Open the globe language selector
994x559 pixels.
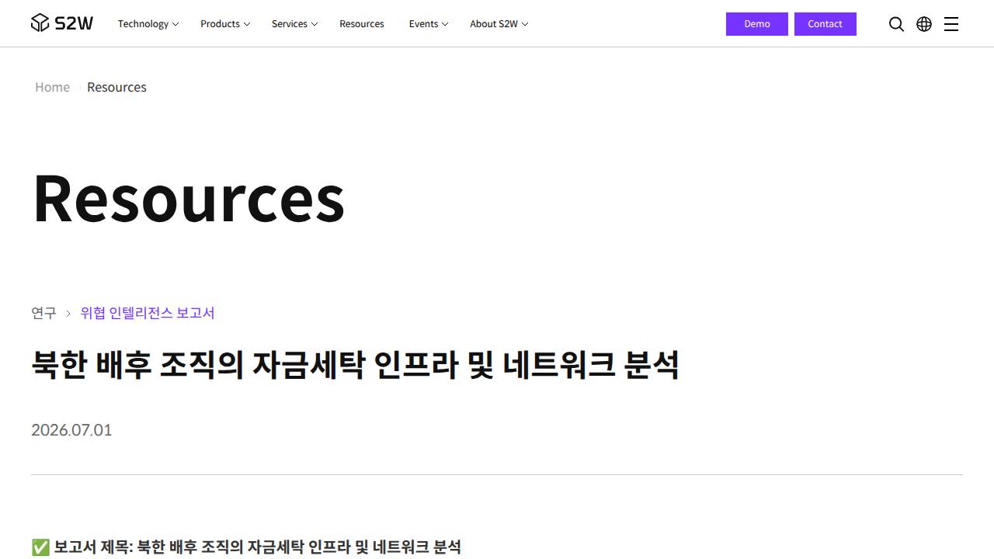[924, 24]
